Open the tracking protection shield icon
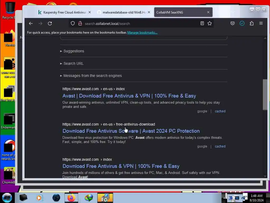Image resolution: width=270 pixels, height=203 pixels. (x=73, y=24)
